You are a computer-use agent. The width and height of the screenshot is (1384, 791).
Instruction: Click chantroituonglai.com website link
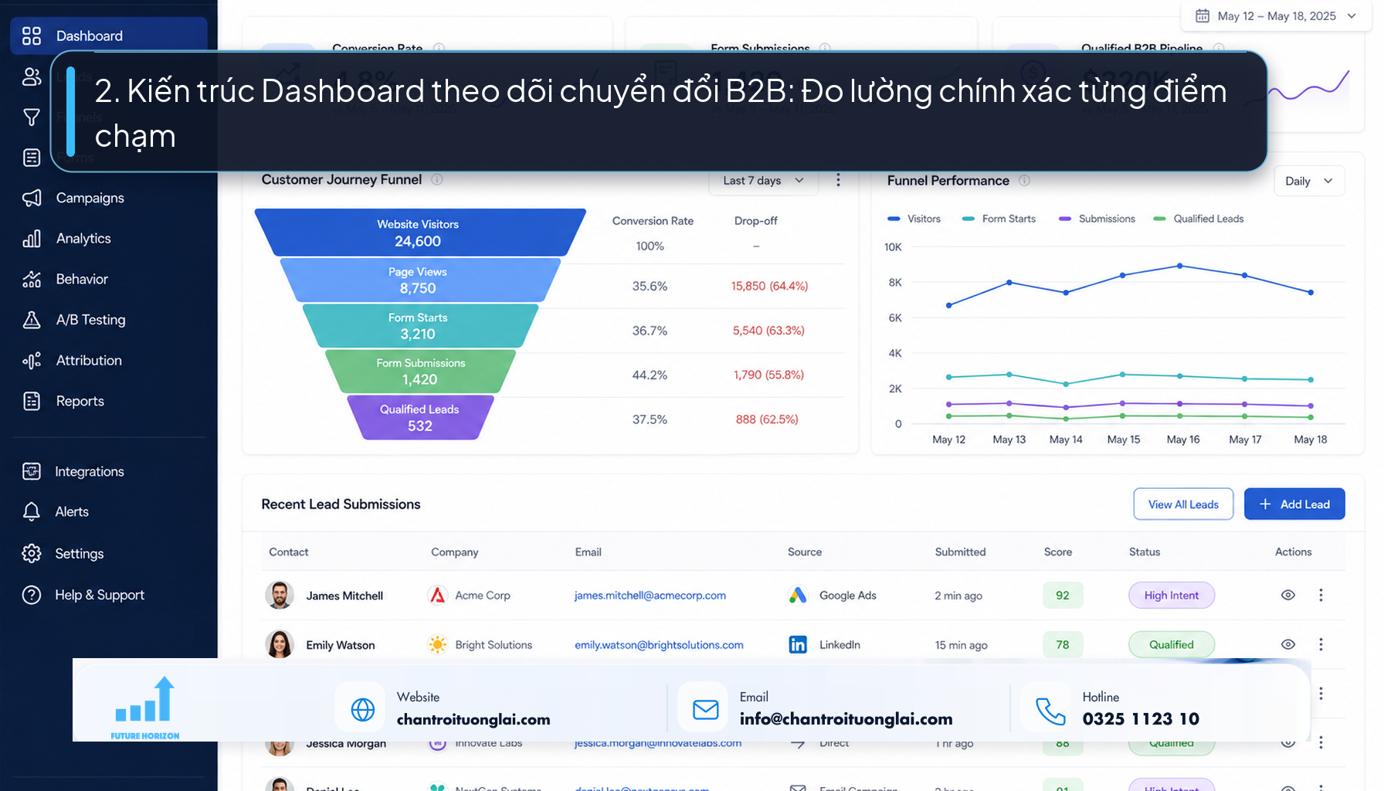[473, 719]
